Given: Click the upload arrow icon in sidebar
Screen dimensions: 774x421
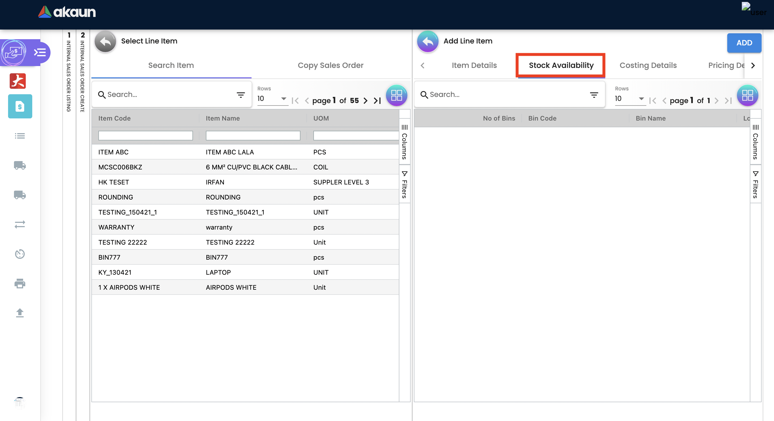Looking at the screenshot, I should (x=20, y=313).
